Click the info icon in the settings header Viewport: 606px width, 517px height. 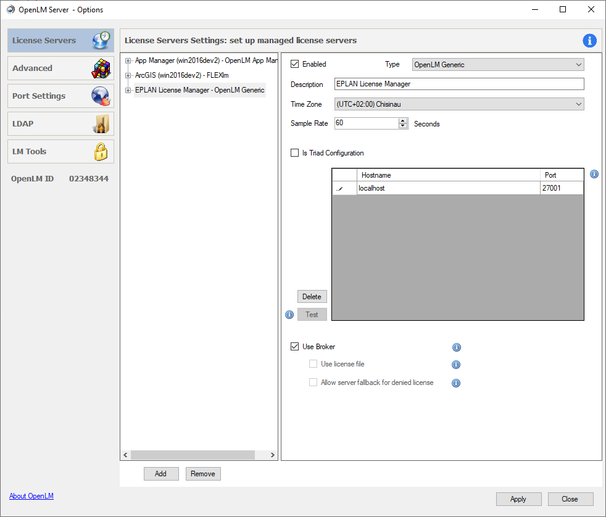tap(589, 41)
